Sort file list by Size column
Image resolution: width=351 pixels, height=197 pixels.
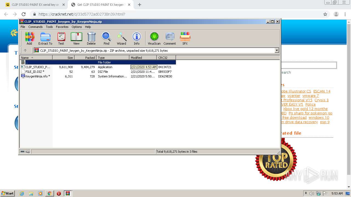(x=63, y=57)
